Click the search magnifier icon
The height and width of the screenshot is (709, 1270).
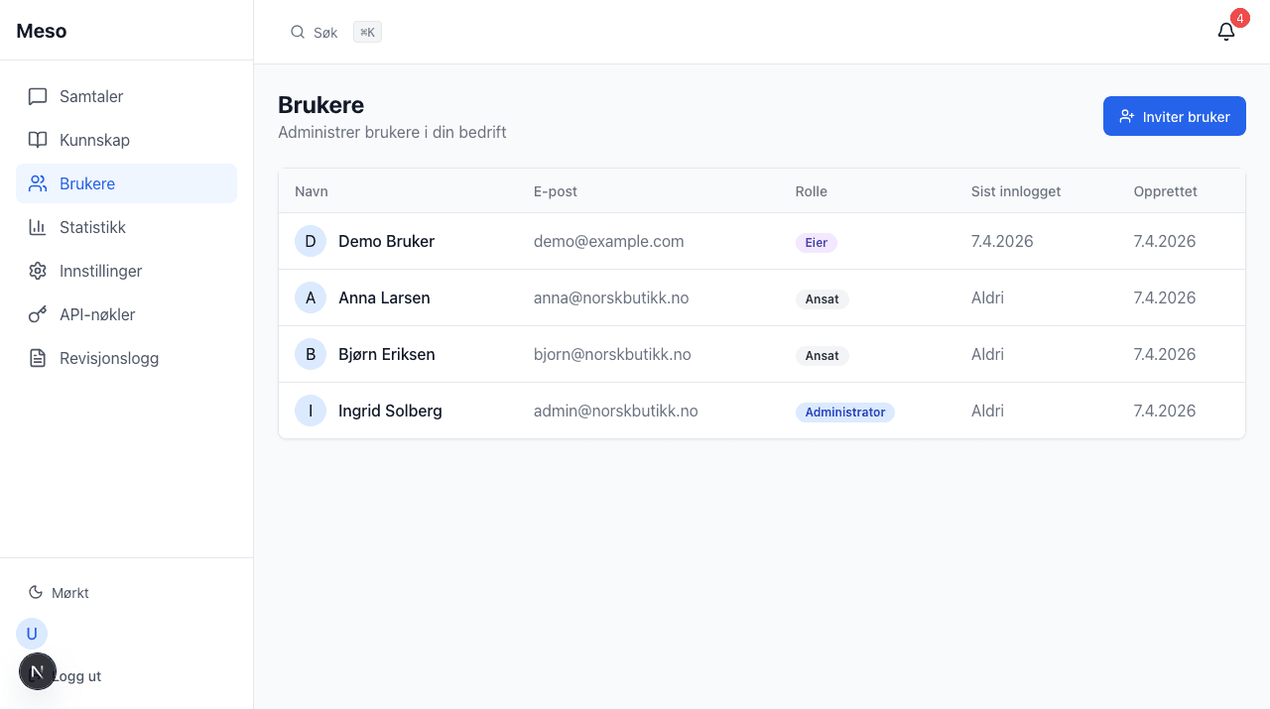tap(298, 32)
